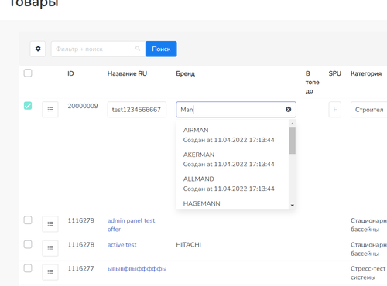Screen dimensions: 387x286
Task: Click the ID column header
Action: point(70,73)
